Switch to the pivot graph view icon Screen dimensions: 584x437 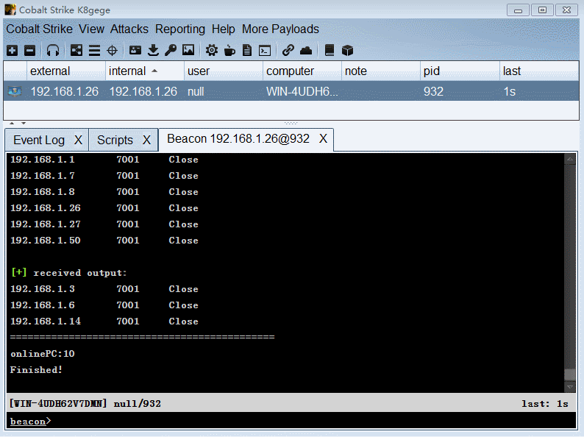(x=76, y=50)
